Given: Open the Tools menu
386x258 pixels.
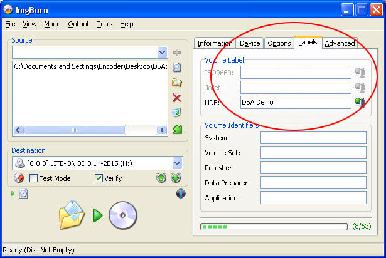Looking at the screenshot, I should tap(105, 24).
